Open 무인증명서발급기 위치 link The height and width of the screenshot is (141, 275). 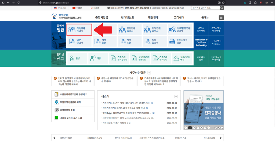point(73,102)
